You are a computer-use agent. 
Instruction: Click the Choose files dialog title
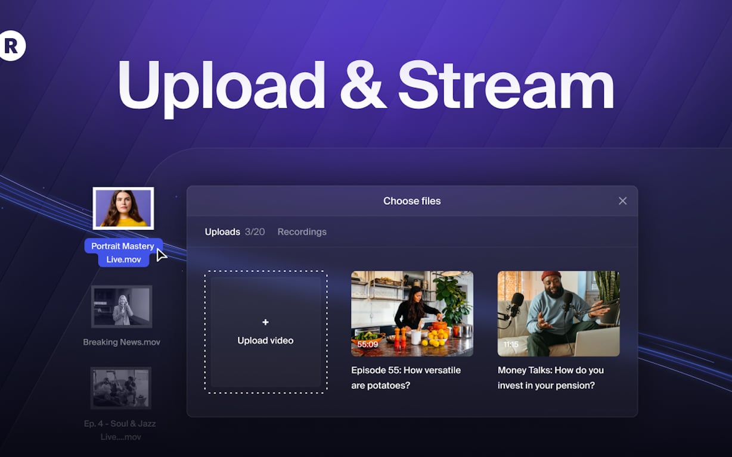[412, 201]
